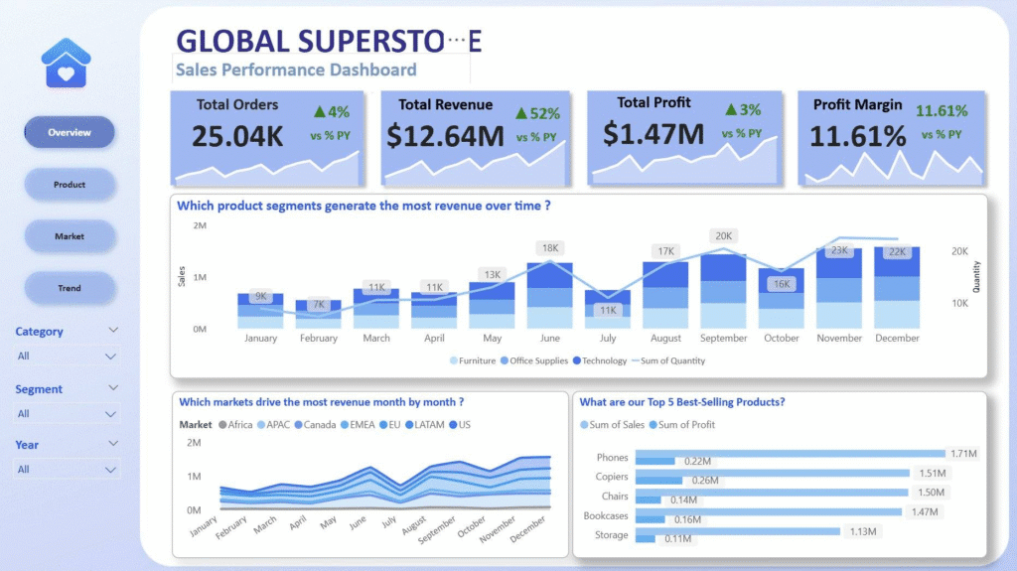Image resolution: width=1017 pixels, height=571 pixels.
Task: Click the APAC market legend marker
Action: tap(261, 425)
